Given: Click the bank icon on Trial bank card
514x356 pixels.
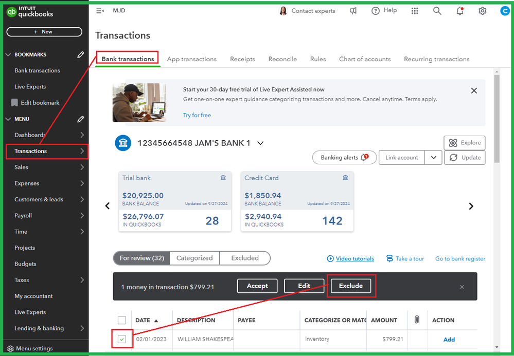Looking at the screenshot, I should pos(223,178).
